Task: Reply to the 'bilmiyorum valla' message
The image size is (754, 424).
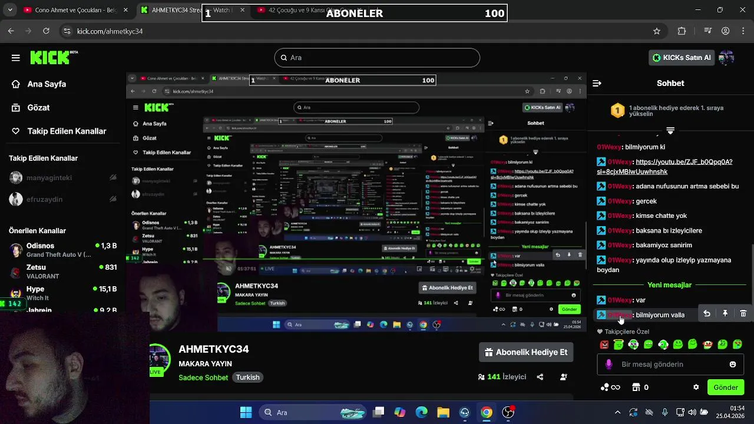Action: click(707, 314)
